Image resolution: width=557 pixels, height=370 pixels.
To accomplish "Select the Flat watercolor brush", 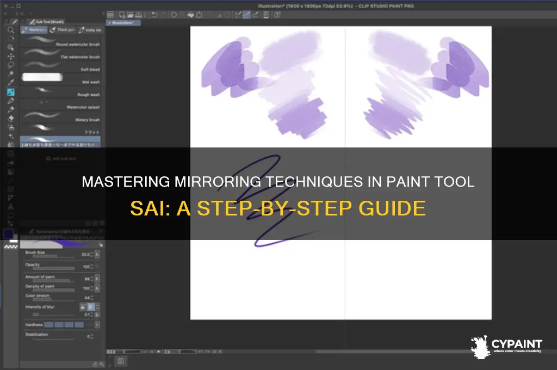I will pyautogui.click(x=60, y=54).
